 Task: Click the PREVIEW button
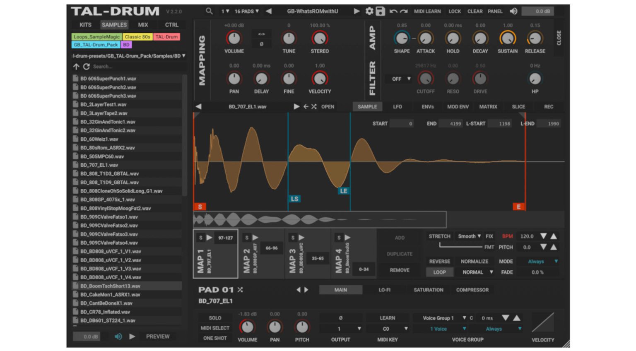pyautogui.click(x=158, y=337)
